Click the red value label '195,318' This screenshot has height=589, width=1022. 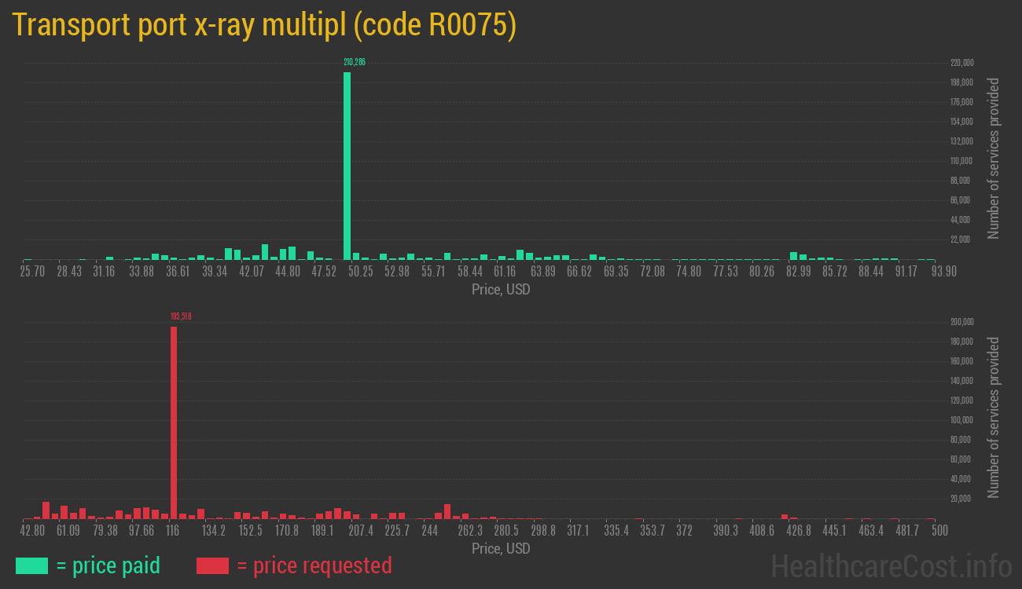[x=182, y=316]
